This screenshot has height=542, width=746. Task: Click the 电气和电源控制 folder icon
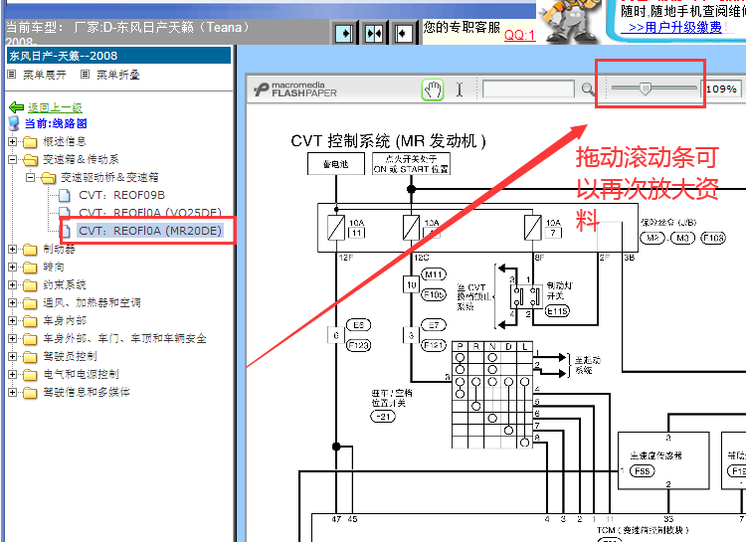30,375
